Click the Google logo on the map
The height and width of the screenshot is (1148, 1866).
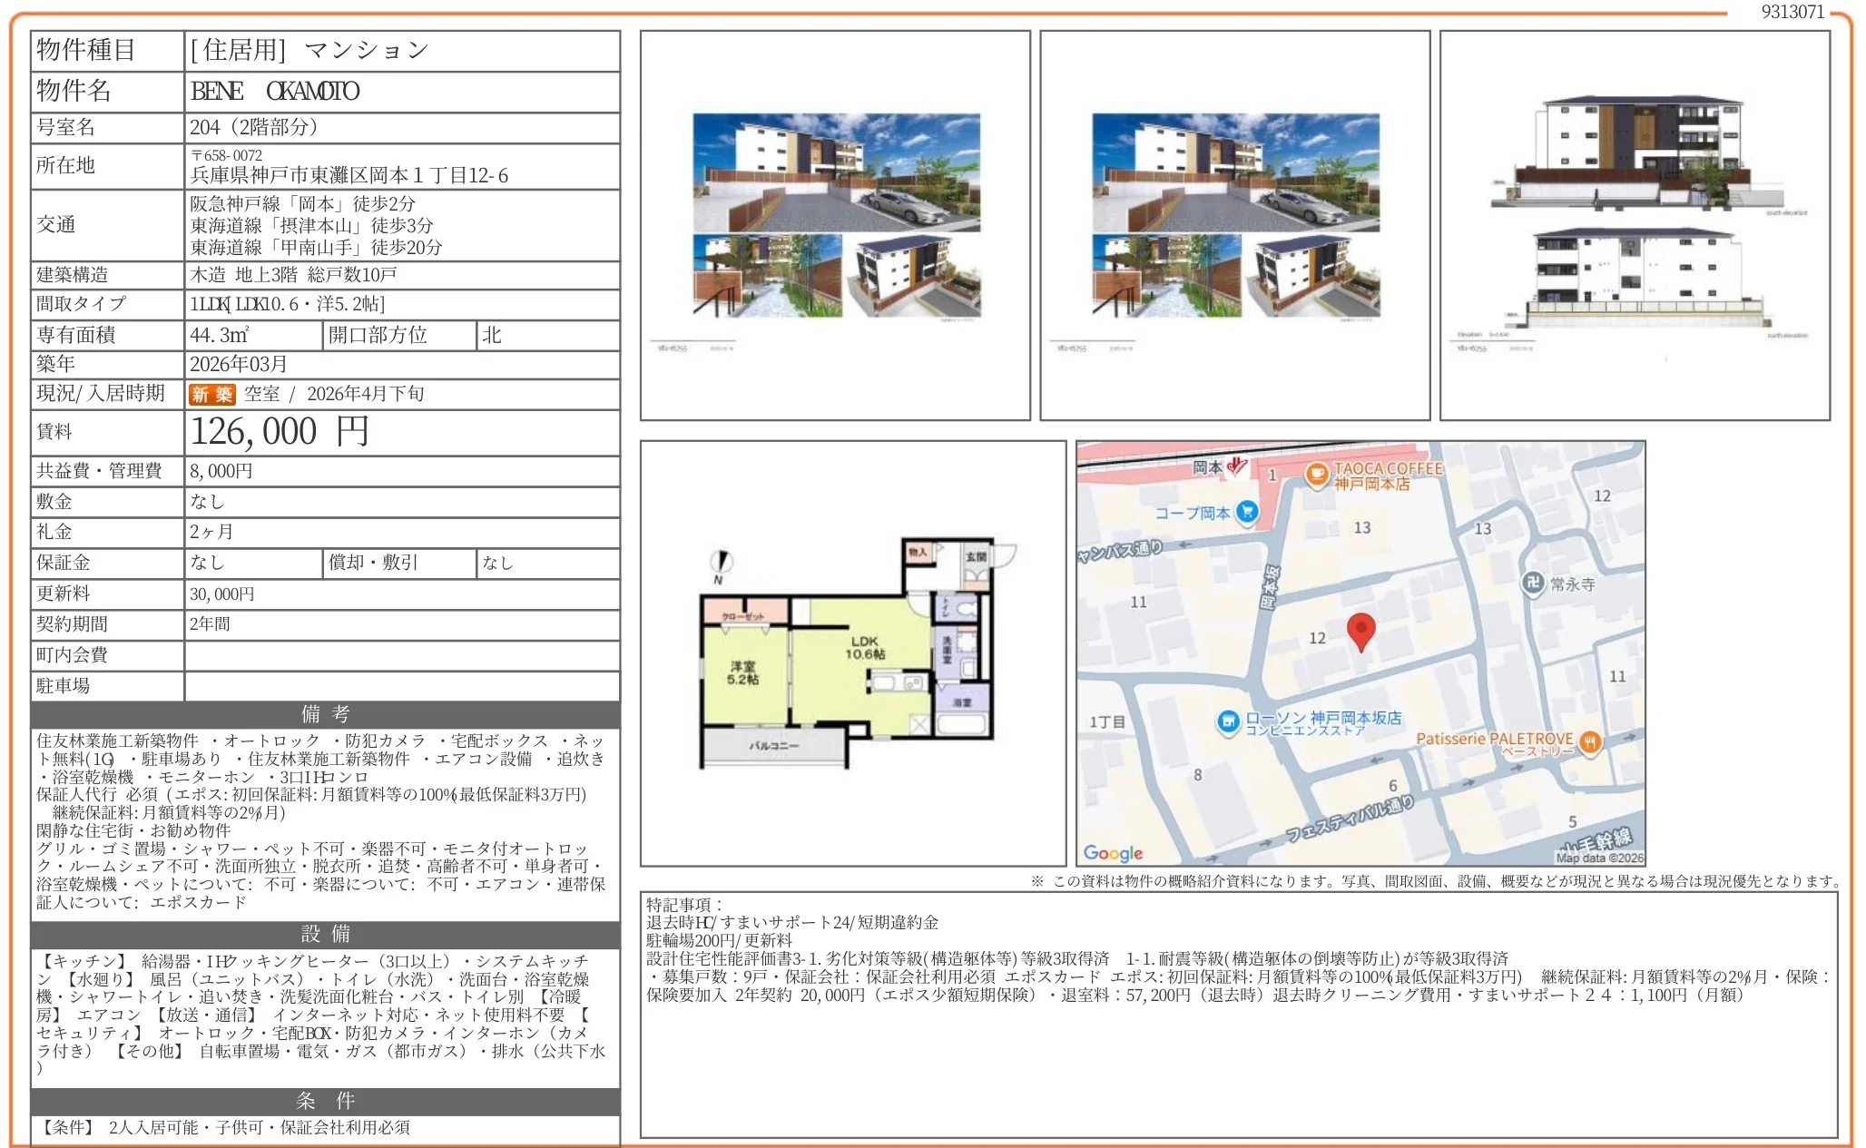(x=1113, y=853)
